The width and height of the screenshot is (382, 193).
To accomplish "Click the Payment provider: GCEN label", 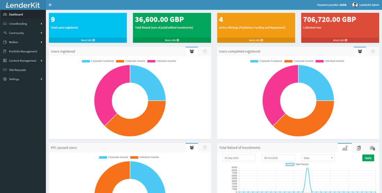I will pos(332,5).
